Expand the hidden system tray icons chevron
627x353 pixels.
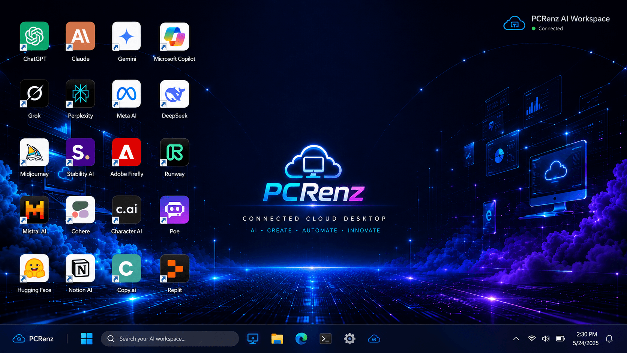(516, 339)
